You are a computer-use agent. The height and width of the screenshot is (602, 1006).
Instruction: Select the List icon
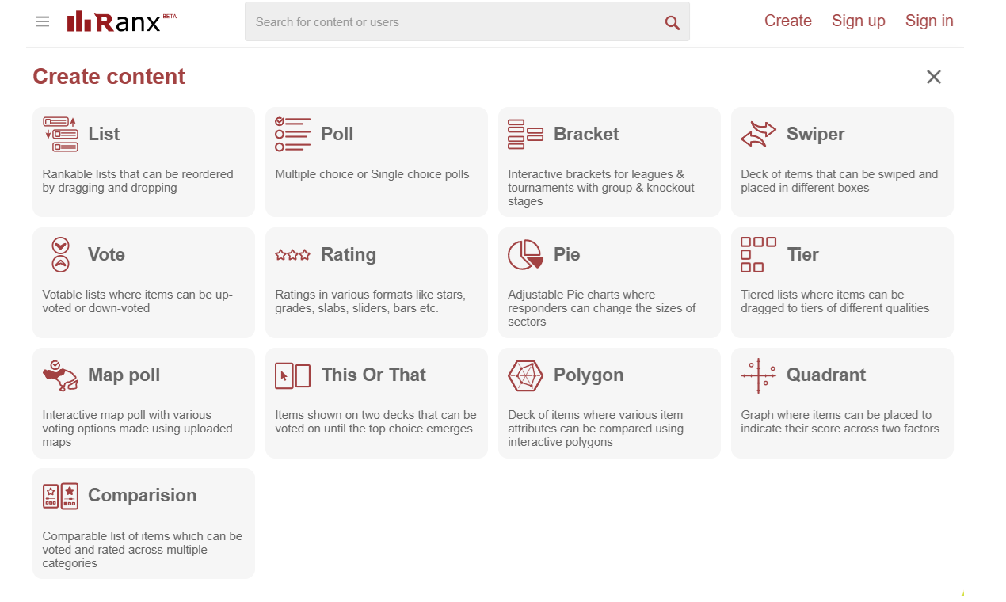click(60, 134)
